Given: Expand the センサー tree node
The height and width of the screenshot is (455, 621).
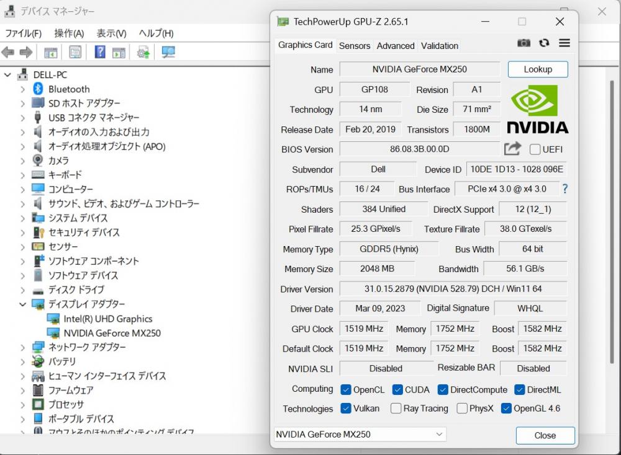Looking at the screenshot, I should (22, 247).
